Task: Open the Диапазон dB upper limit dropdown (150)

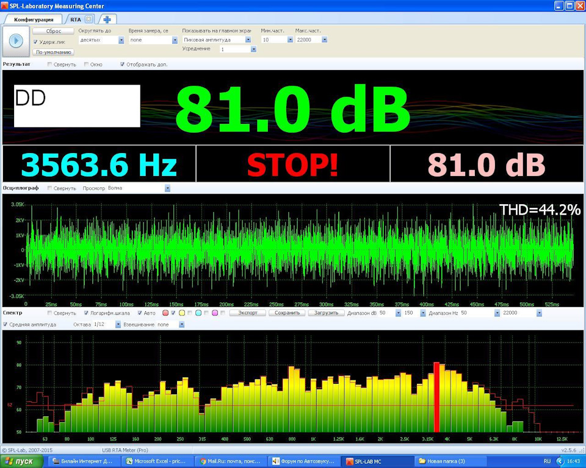Action: pos(422,313)
